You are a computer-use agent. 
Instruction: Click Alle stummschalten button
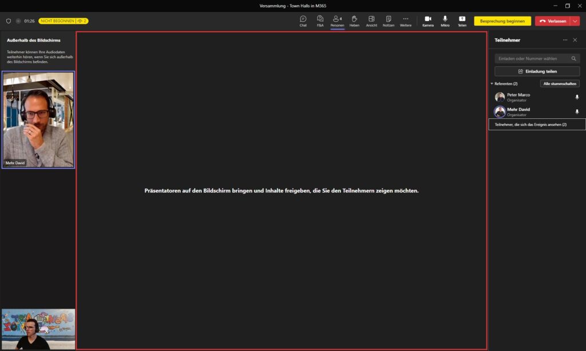click(x=560, y=83)
